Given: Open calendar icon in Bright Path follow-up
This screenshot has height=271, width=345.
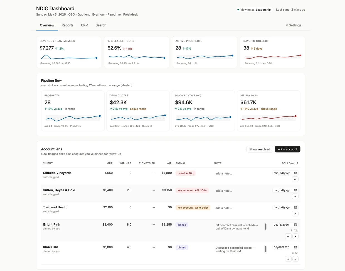Looking at the screenshot, I should point(295,225).
